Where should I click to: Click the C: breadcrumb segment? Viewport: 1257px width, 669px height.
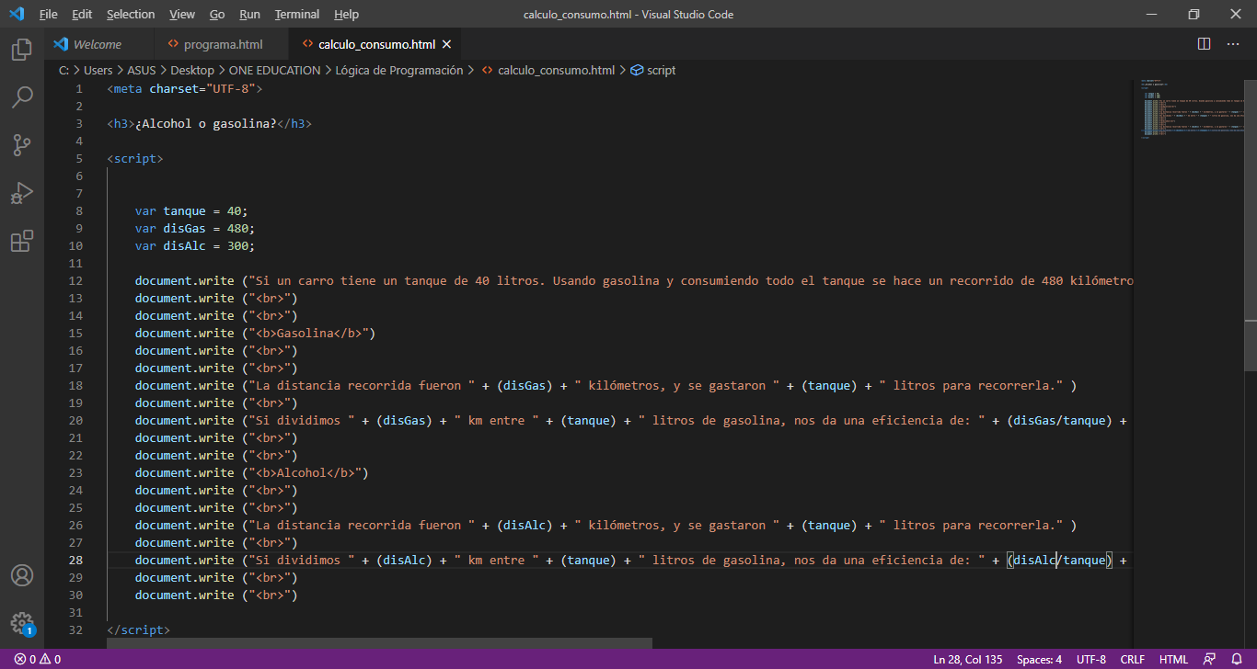click(63, 70)
